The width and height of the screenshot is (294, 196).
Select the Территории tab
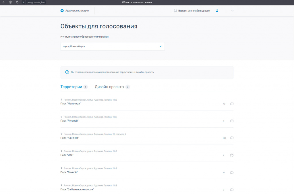(x=71, y=87)
